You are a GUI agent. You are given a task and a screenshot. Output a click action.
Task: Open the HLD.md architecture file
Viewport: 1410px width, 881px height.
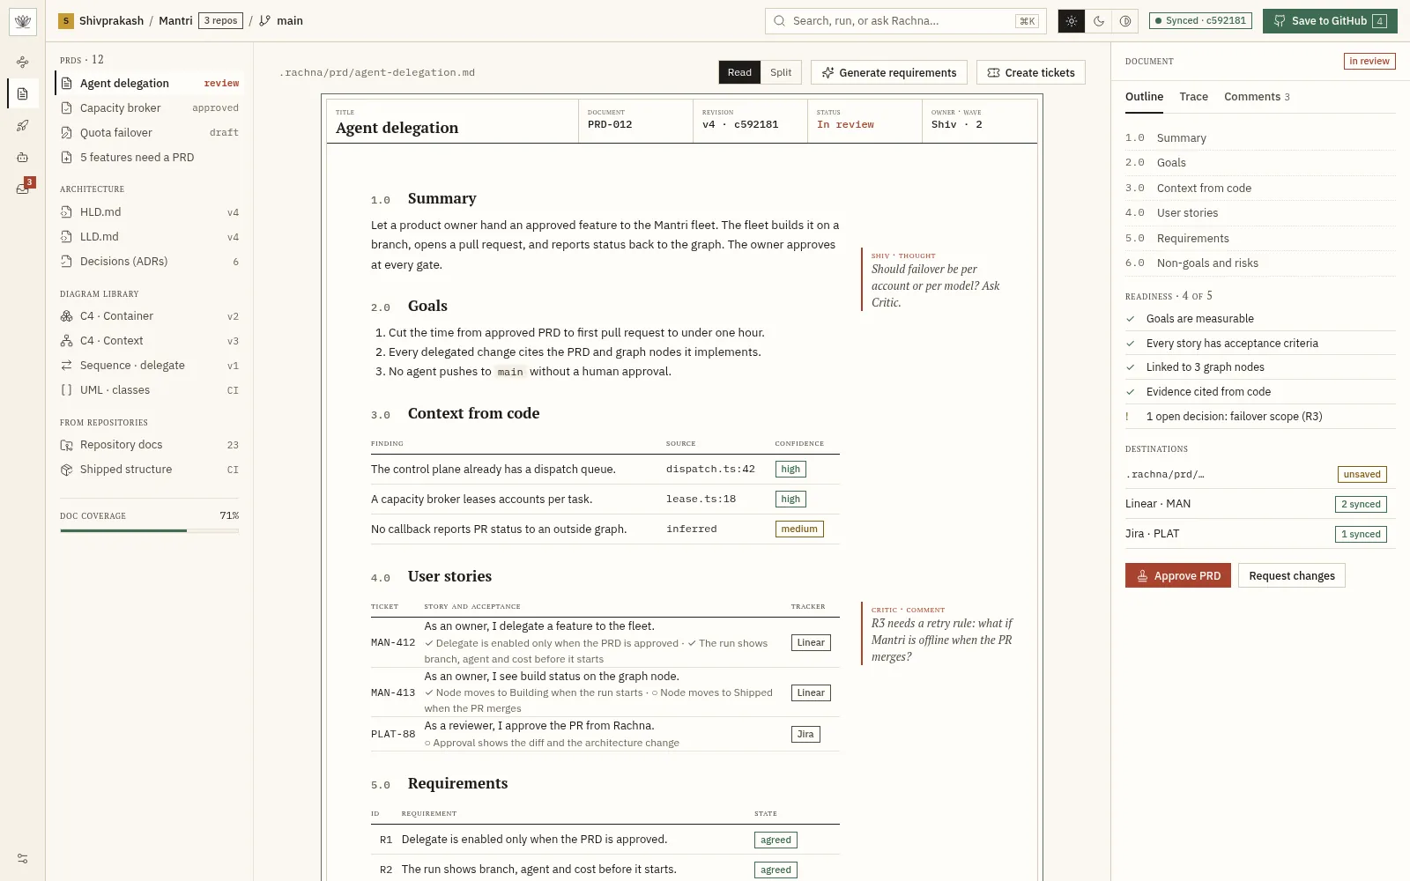pos(150,211)
